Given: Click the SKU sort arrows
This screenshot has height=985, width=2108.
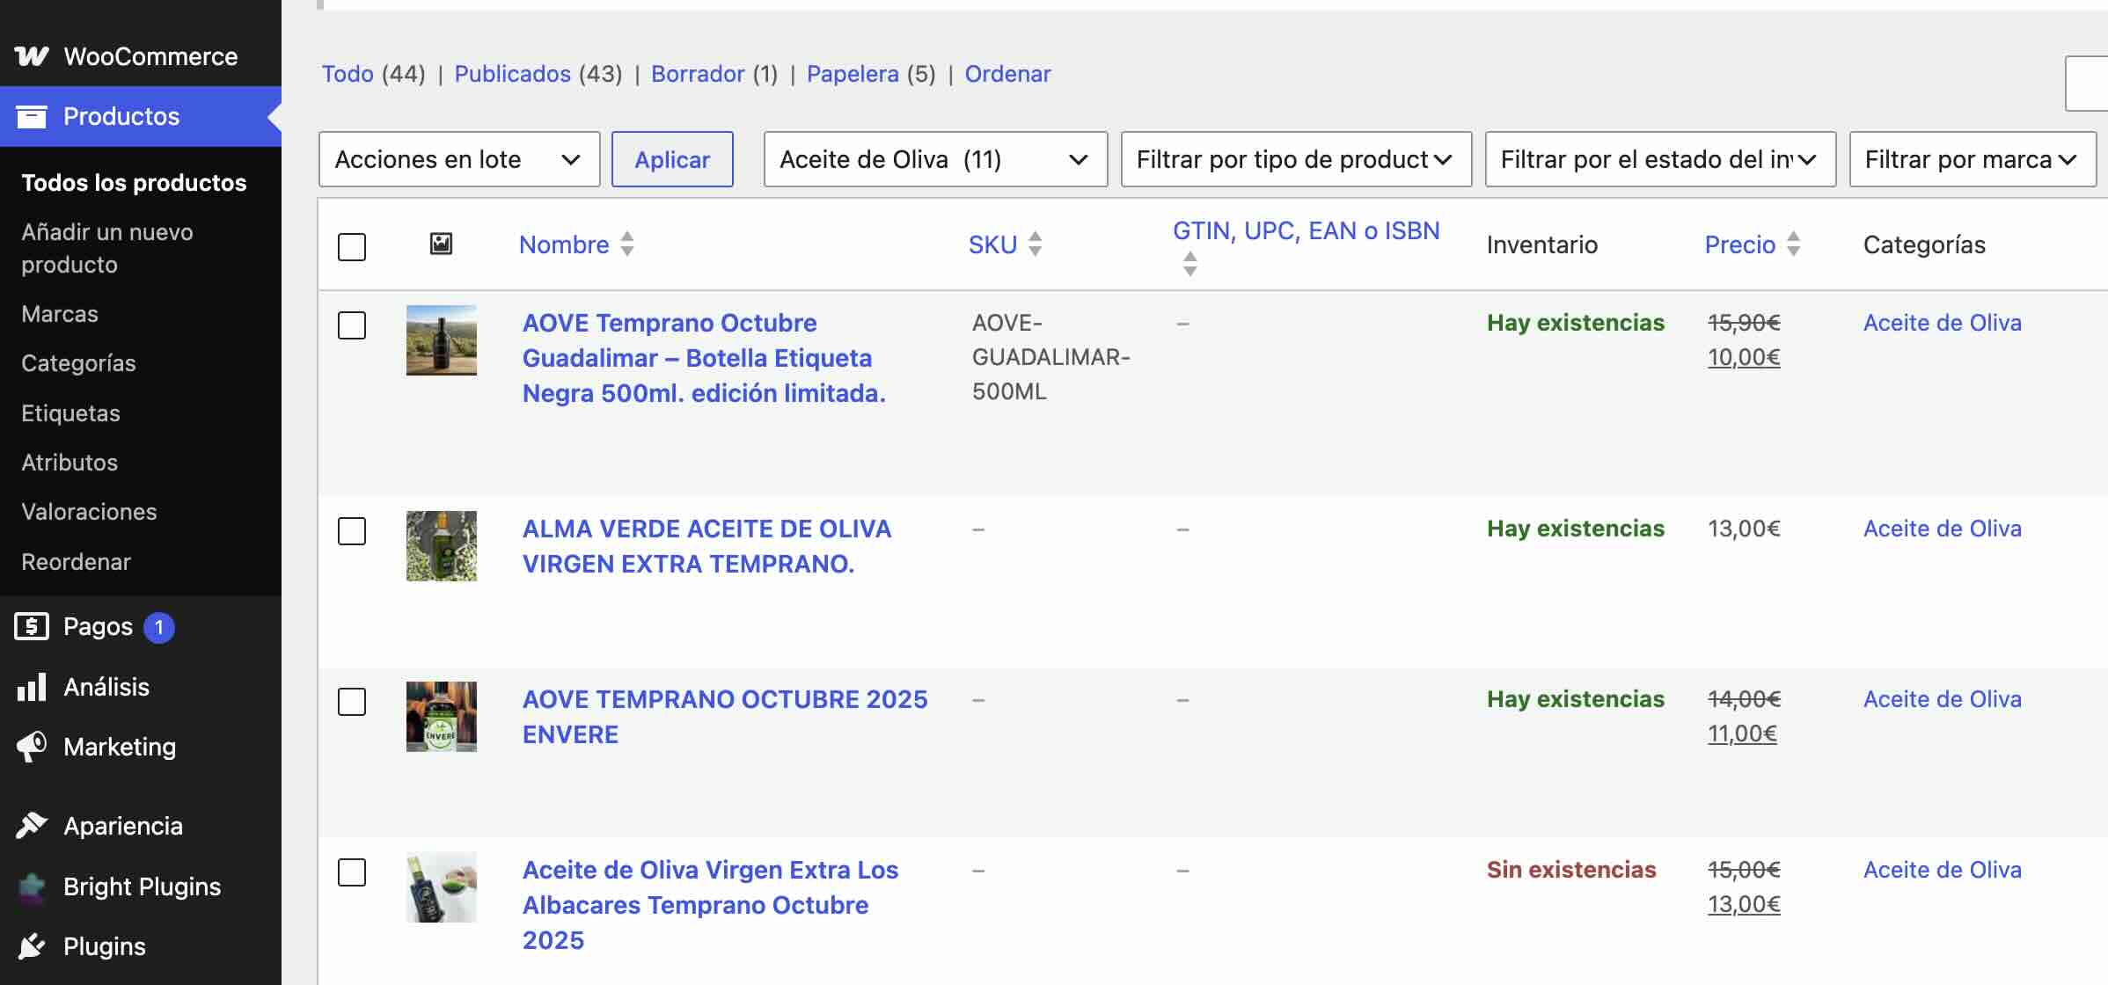Looking at the screenshot, I should [1036, 244].
